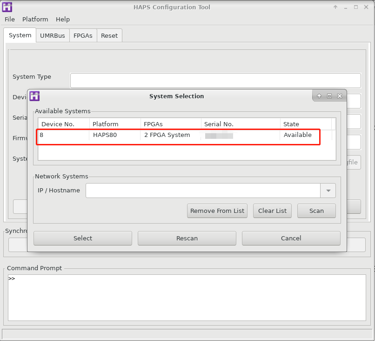Click the Clear List button
This screenshot has width=375, height=341.
pos(272,211)
